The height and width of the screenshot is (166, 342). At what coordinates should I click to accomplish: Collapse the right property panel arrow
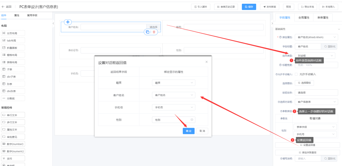point(272,23)
